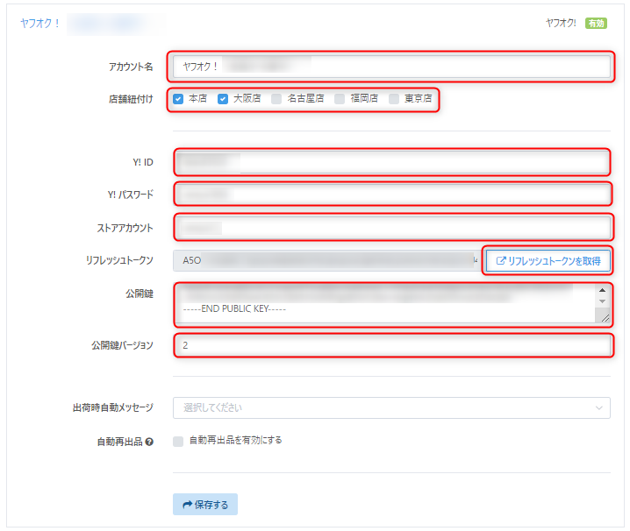Click the アカウント名 input field

391,67
